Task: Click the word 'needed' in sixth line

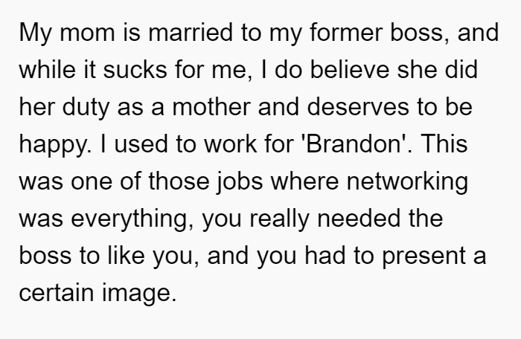Action: pos(359,219)
